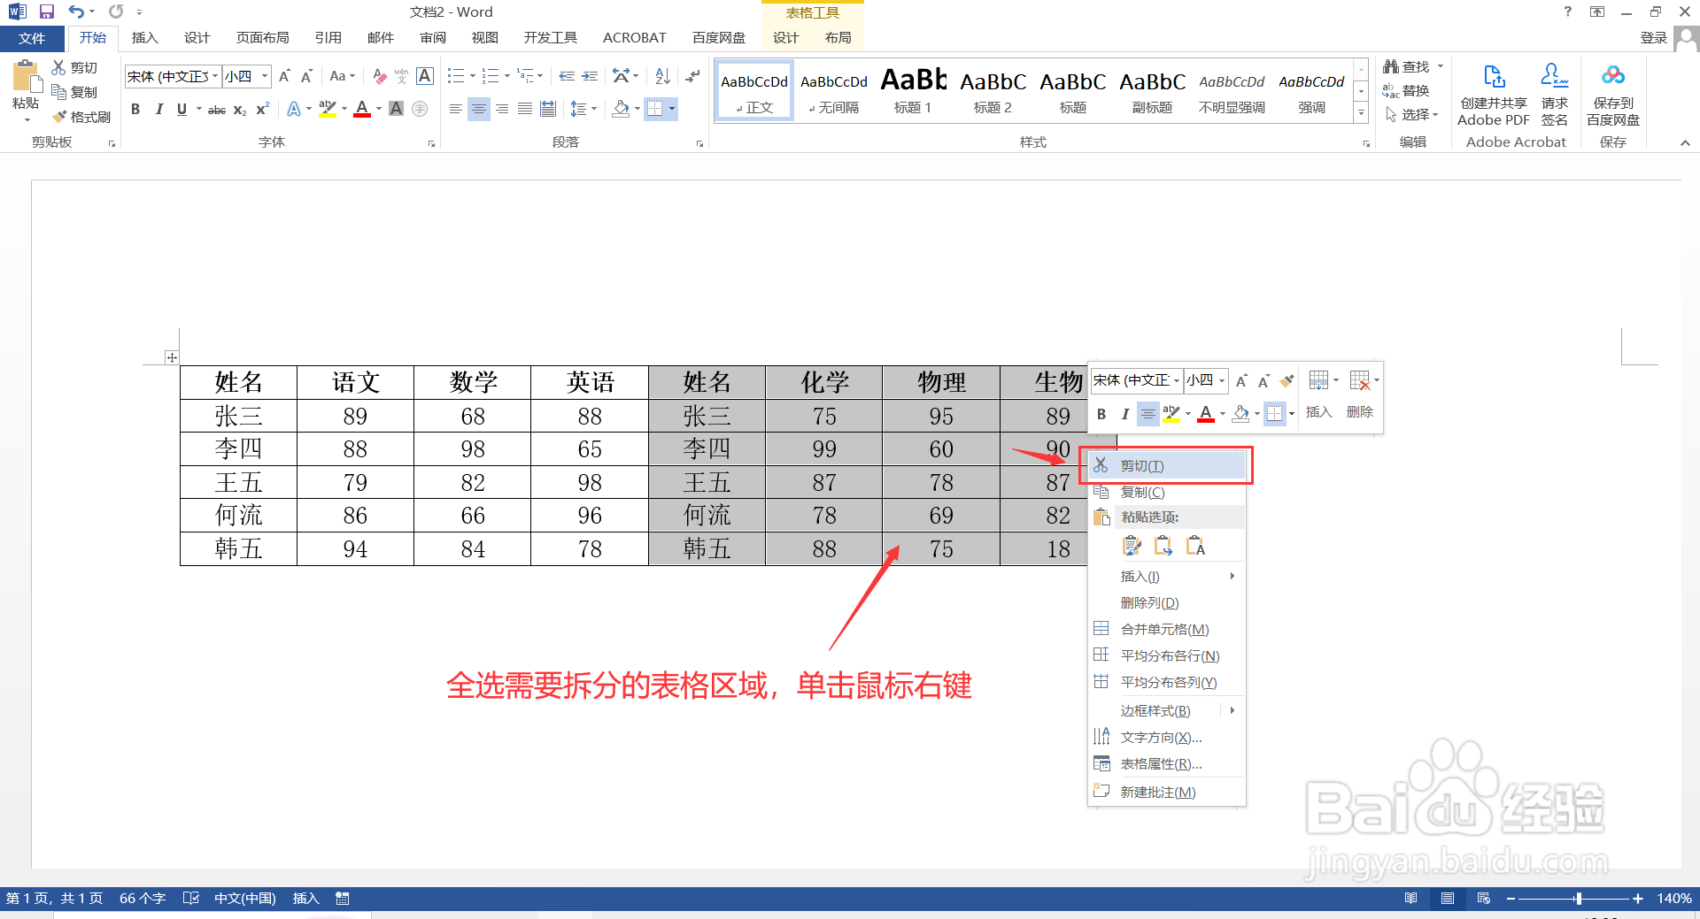Screen dimensions: 1700x919
Task: Click the Cut 剪切 icon in the ribbon clipboard group
Action: (x=59, y=67)
